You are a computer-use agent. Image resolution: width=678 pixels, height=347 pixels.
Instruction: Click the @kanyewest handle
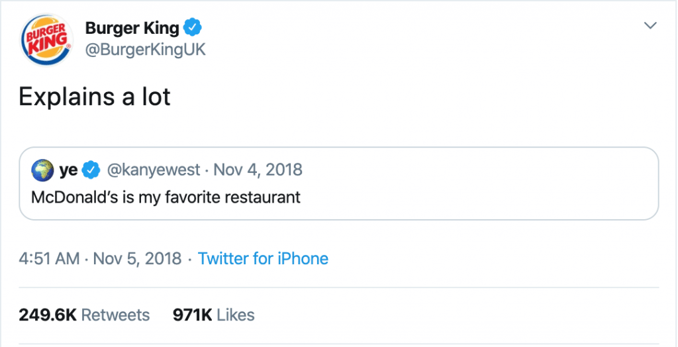(153, 170)
